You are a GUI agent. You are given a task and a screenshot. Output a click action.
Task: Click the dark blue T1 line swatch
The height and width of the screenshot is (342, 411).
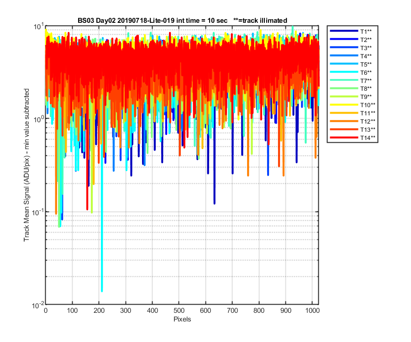(x=344, y=31)
